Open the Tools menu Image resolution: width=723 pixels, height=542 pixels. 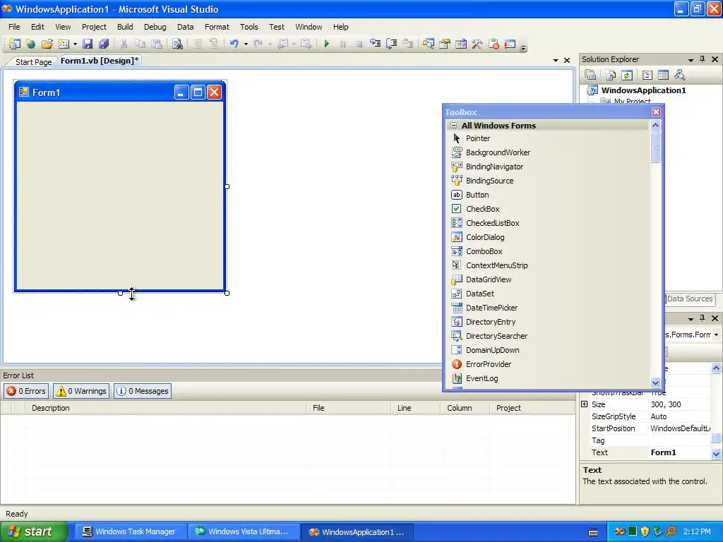249,27
